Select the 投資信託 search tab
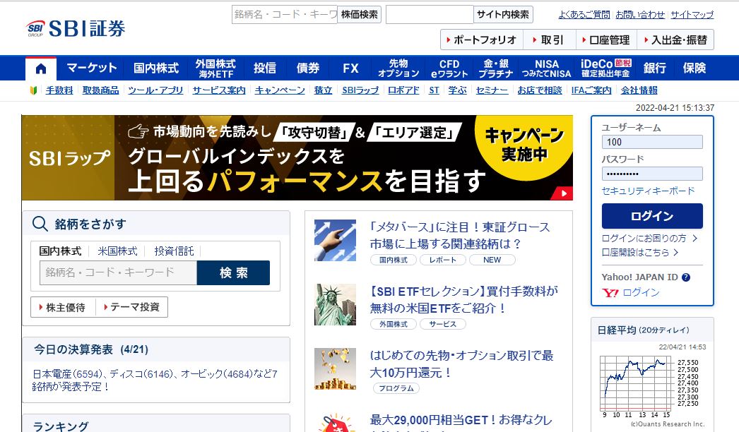739x432 pixels. coord(174,251)
